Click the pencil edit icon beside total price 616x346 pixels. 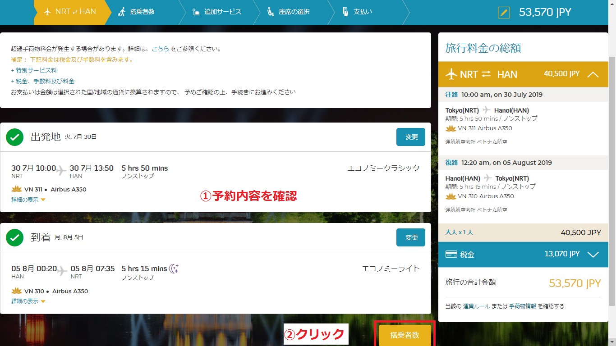point(504,12)
